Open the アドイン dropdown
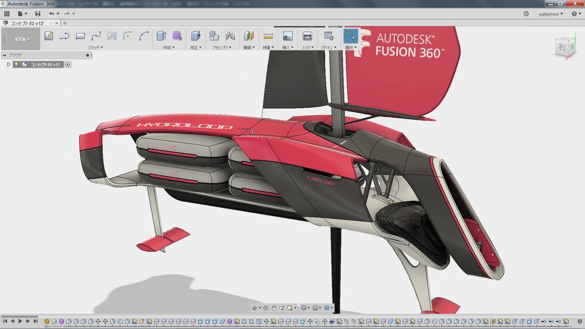This screenshot has width=585, height=329. tap(328, 48)
